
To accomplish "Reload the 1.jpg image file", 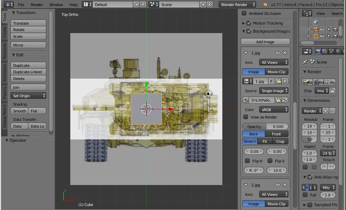I will point(285,100).
